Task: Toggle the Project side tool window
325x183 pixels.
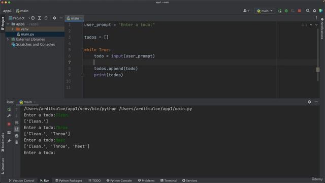Action: (x=3, y=23)
